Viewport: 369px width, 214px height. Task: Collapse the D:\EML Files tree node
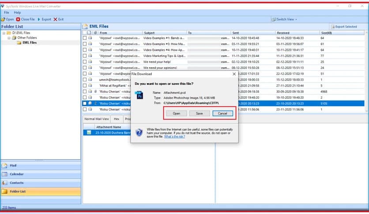[x=4, y=33]
